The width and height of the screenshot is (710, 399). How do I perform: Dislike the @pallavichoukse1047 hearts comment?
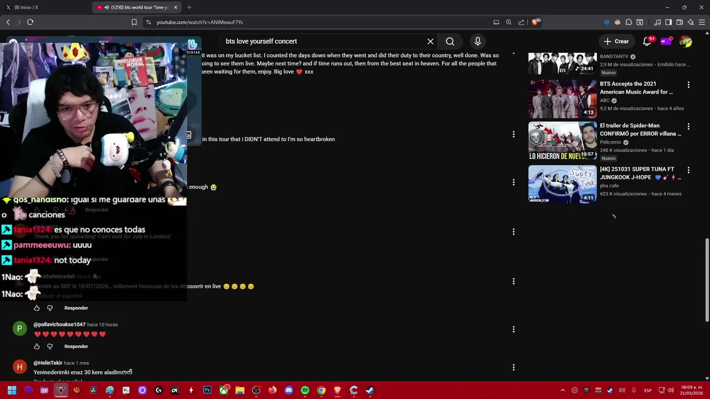tap(50, 346)
